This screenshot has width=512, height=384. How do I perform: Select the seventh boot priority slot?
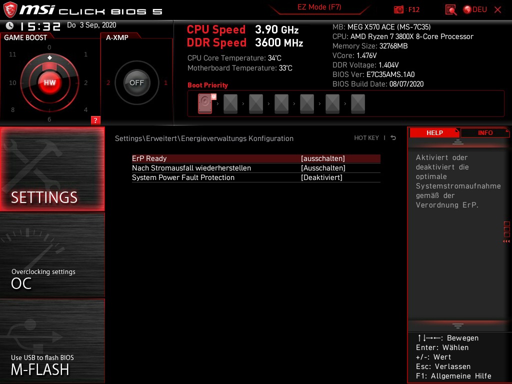(x=358, y=104)
